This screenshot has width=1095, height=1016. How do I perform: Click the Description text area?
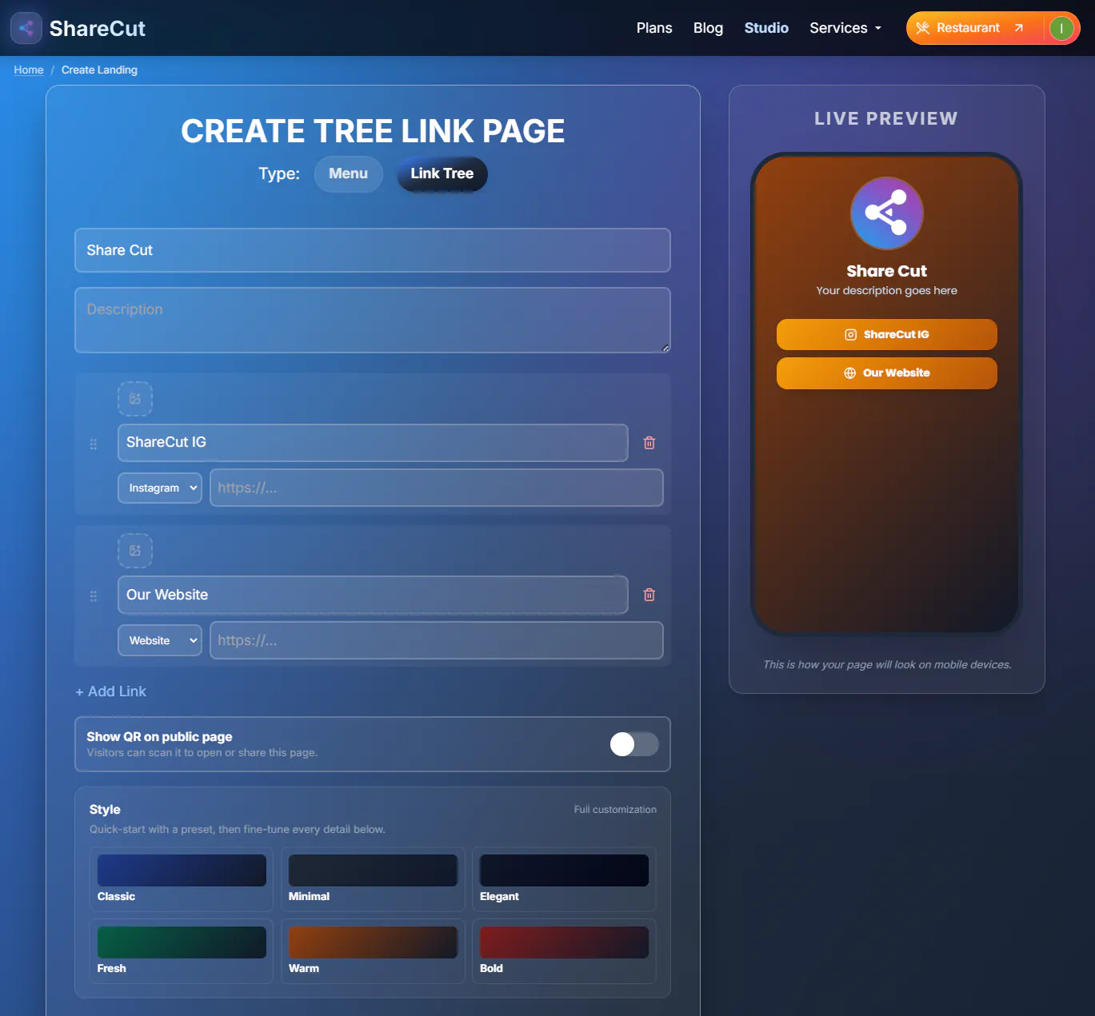coord(373,321)
